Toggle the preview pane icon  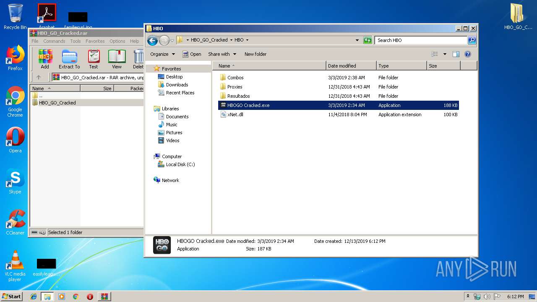click(456, 54)
